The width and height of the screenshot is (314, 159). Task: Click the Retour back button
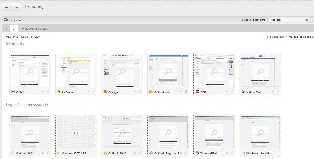coord(12,7)
